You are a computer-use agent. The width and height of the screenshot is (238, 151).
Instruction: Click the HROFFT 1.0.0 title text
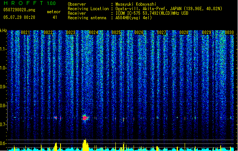pos(30,3)
